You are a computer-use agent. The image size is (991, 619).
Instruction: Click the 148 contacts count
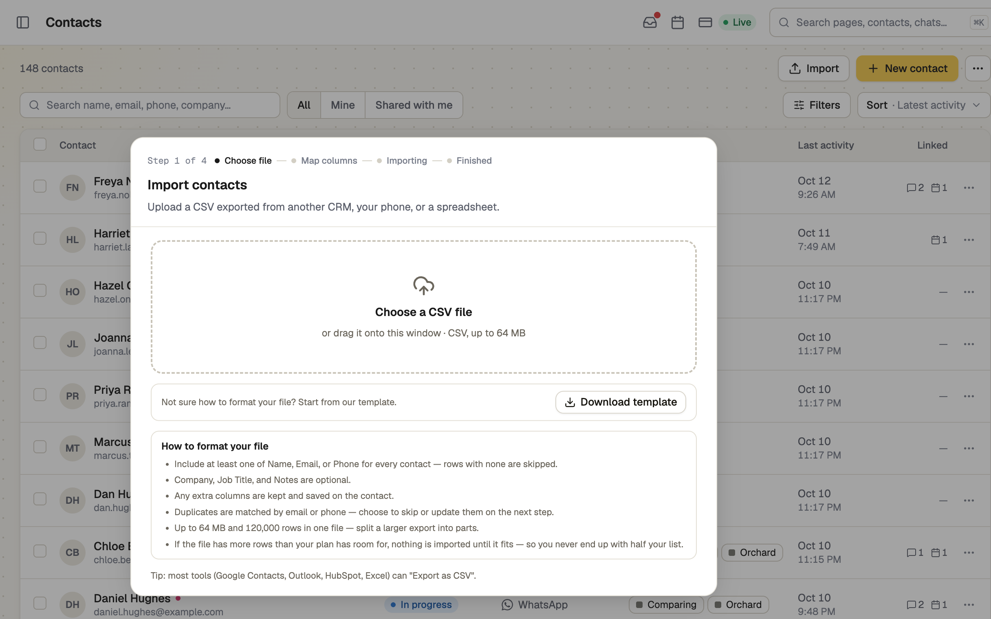51,68
